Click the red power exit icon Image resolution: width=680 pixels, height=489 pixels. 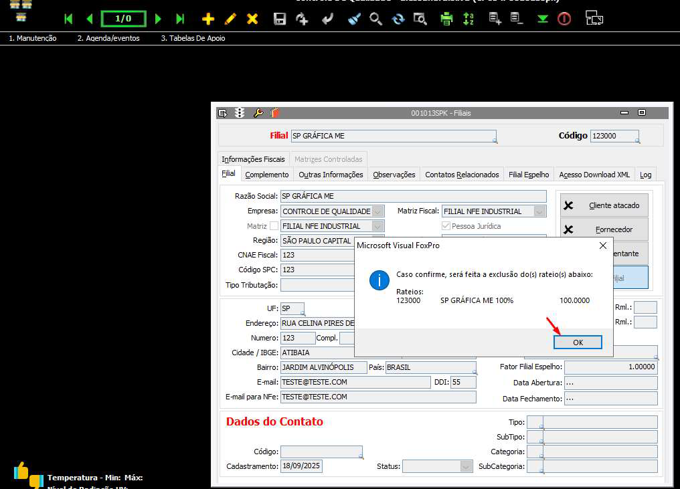coord(564,19)
